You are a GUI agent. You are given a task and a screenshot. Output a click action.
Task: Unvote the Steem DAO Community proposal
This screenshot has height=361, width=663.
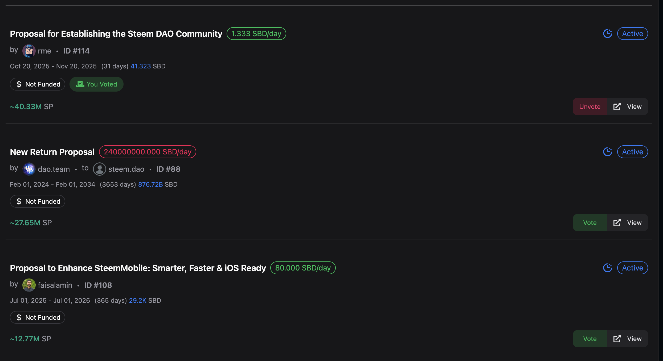(590, 107)
